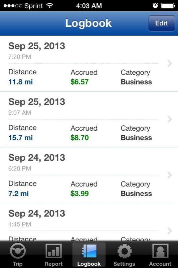Tap the Edit button in header

(x=162, y=23)
